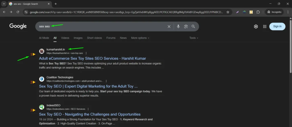Open the blue-green extension icon beside feather
Screen dimensions: 292x127
[244, 12]
